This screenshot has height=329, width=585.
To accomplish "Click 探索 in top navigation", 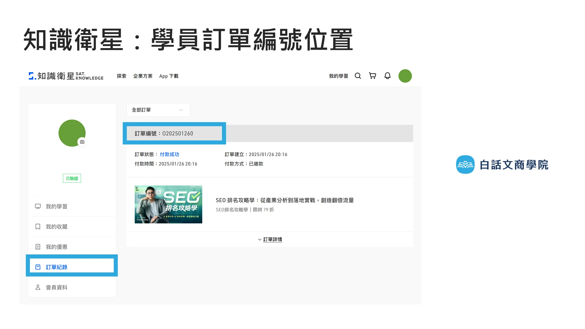I will (121, 76).
